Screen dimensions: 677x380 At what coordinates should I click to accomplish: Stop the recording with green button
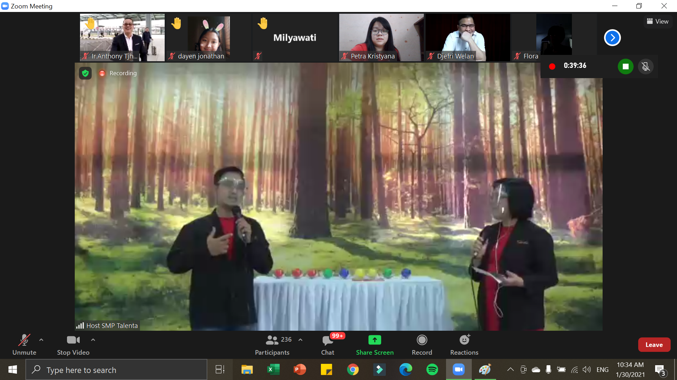click(626, 66)
